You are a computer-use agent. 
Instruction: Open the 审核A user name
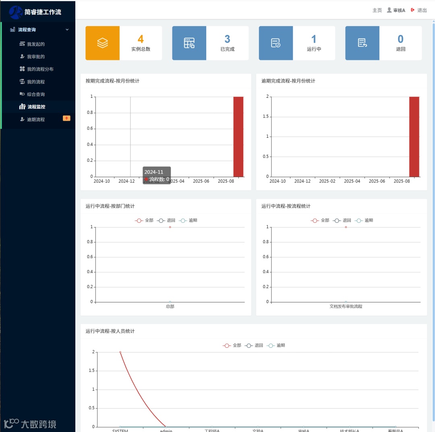point(399,10)
